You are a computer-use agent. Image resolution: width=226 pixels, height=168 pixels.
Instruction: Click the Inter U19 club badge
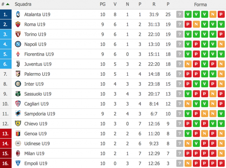click(18, 84)
